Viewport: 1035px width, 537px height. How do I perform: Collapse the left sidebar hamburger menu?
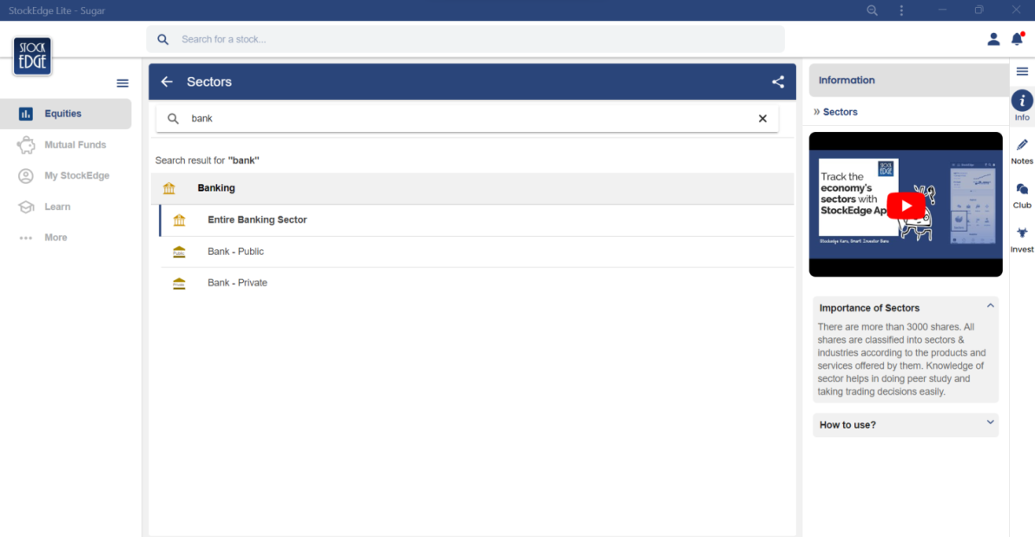coord(122,83)
